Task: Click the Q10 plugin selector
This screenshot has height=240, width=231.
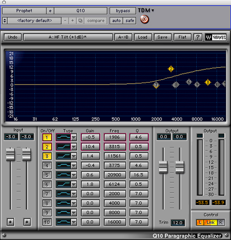Action: click(x=81, y=11)
